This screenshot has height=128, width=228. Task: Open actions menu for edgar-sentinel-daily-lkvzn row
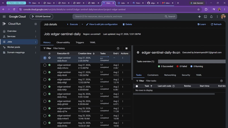point(122,58)
